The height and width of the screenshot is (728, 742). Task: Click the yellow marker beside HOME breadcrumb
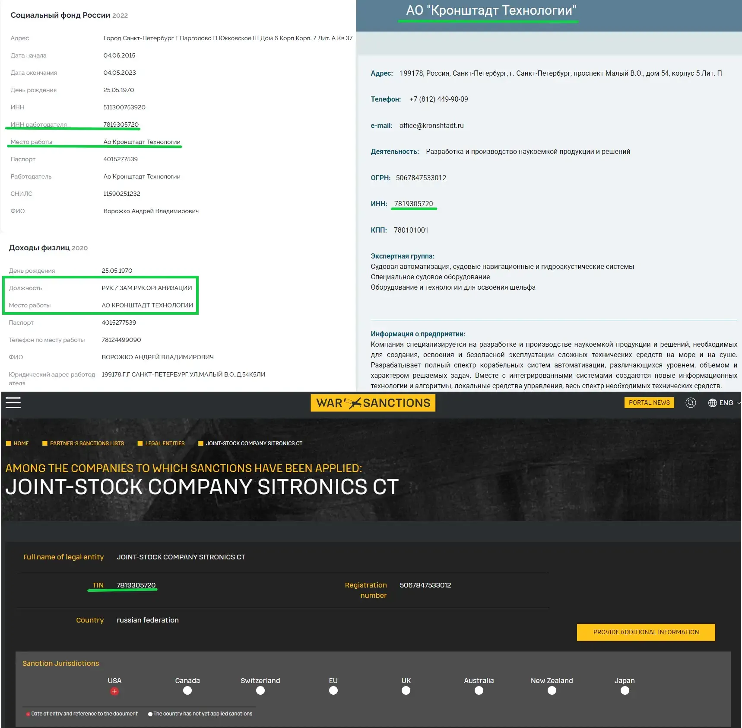(8, 443)
